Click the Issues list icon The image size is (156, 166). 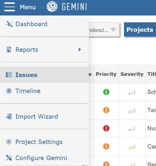tap(9, 75)
